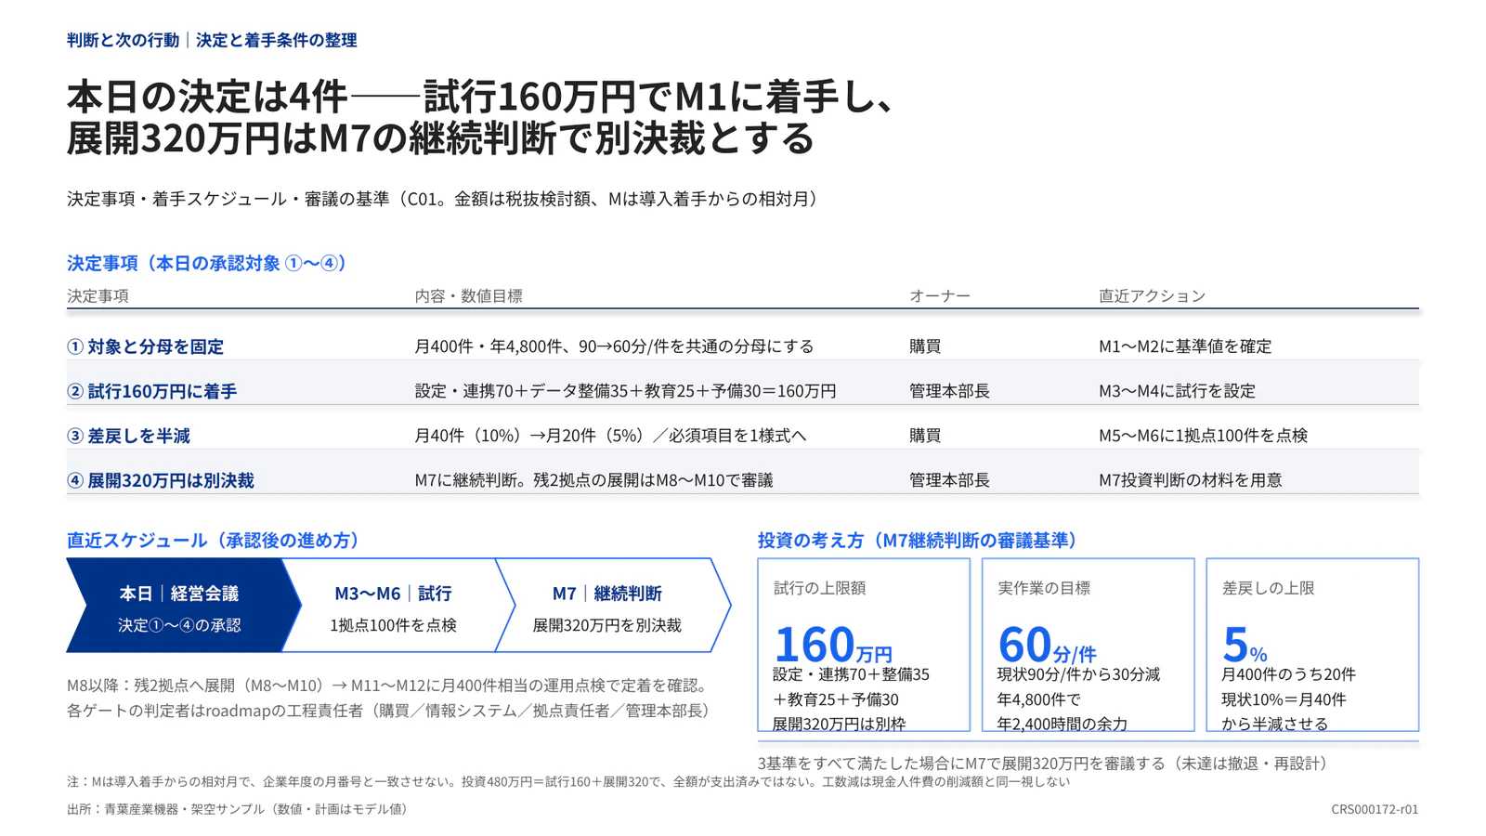The image size is (1486, 836).
Task: Click '管理本部長' in the 試行160万円 row
Action: pos(949,390)
